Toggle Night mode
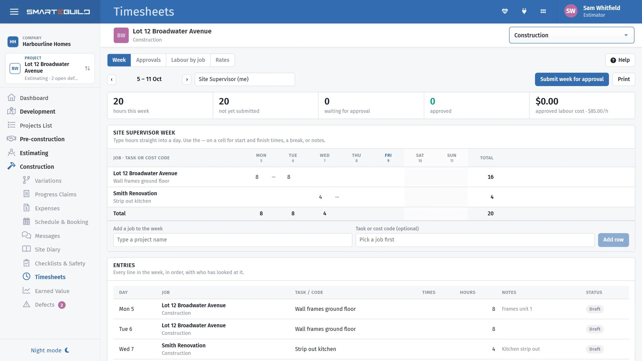642x361 pixels. click(x=50, y=350)
